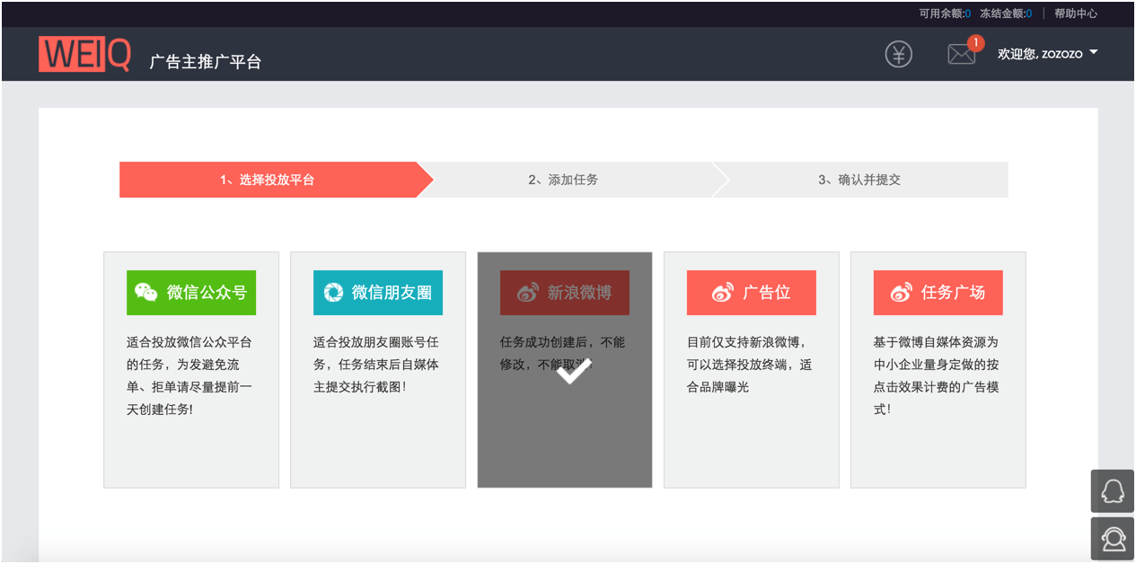The width and height of the screenshot is (1136, 564).
Task: Go to step 3、确认并提交
Action: 859,180
